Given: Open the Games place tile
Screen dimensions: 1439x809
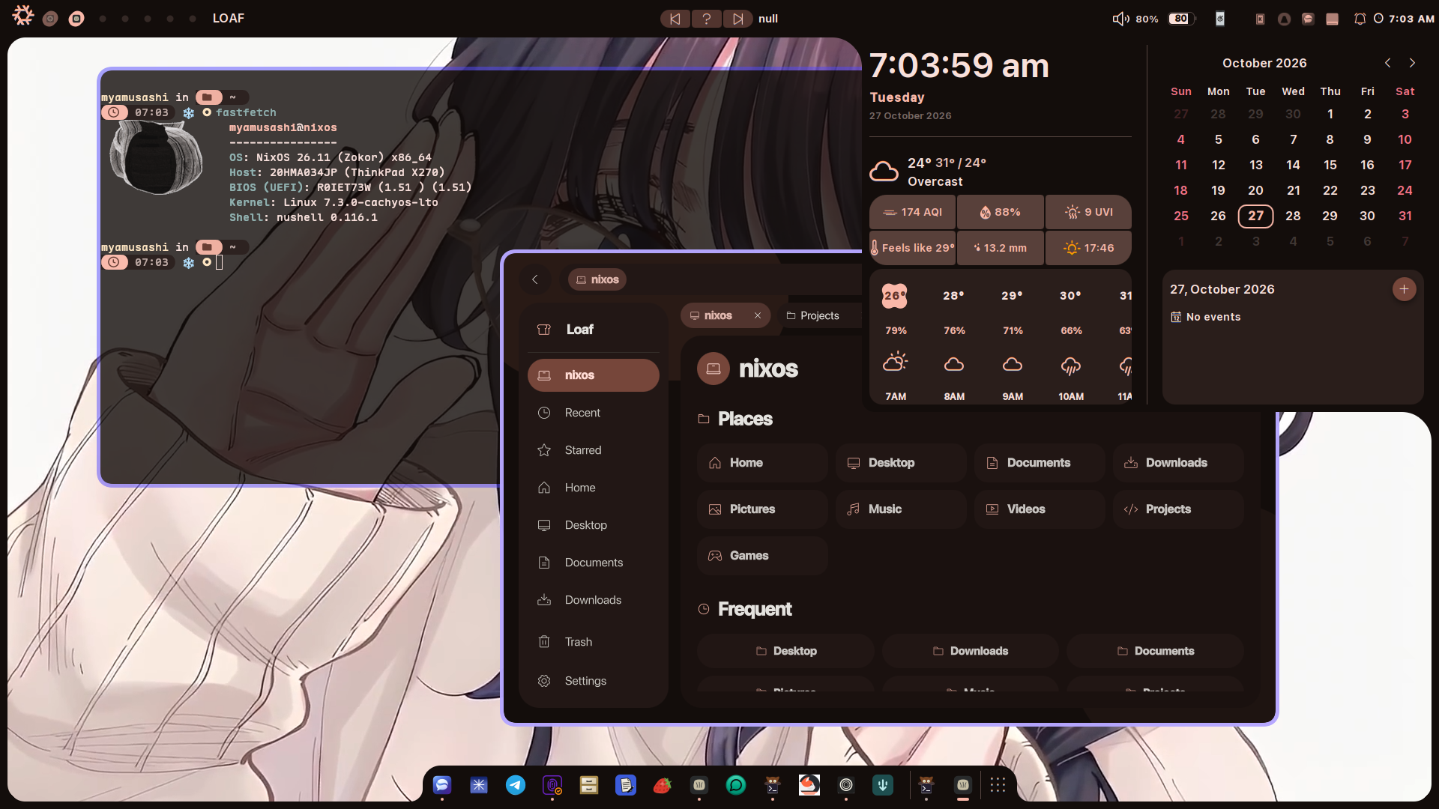Looking at the screenshot, I should [762, 556].
